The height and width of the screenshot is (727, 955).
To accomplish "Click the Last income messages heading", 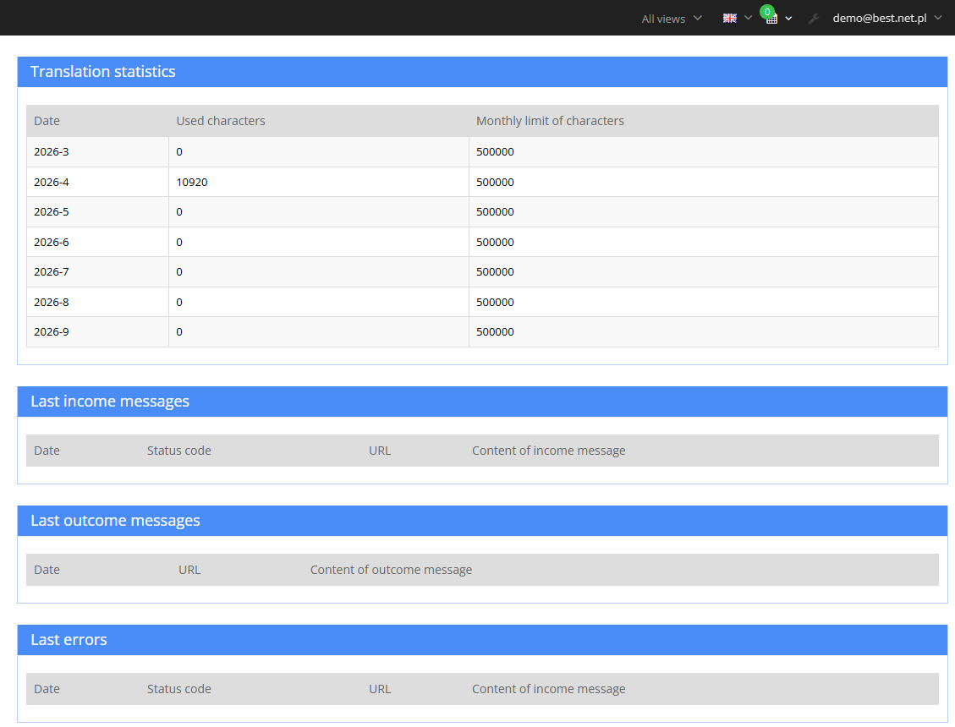I will pos(110,402).
